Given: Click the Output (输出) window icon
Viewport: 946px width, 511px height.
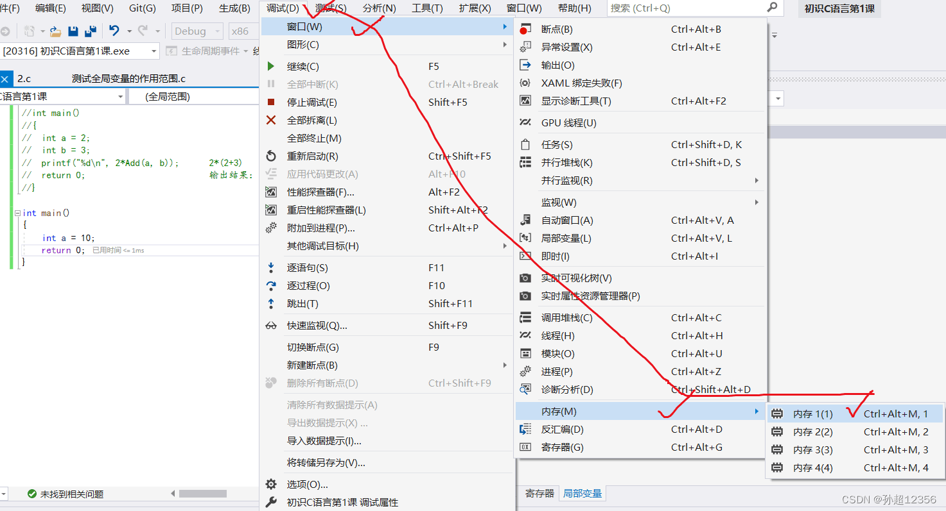Looking at the screenshot, I should [525, 65].
